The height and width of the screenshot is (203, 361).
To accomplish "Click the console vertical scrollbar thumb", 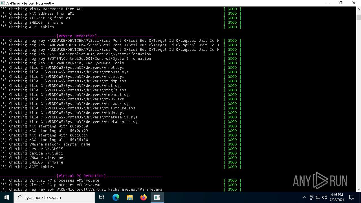I will (358, 17).
